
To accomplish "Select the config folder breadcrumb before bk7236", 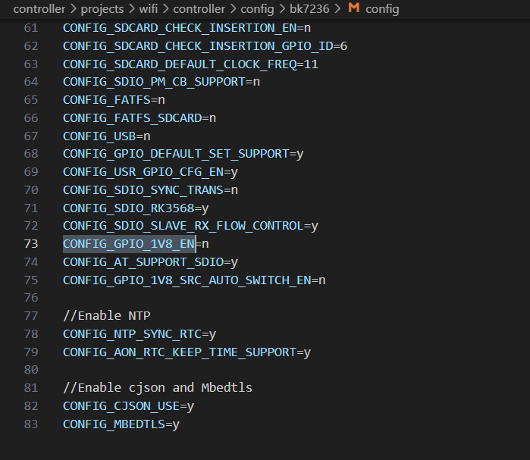I will (259, 9).
